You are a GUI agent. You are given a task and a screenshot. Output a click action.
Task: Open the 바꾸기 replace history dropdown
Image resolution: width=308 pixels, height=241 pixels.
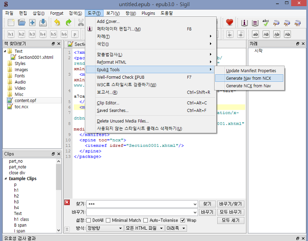tap(195, 212)
